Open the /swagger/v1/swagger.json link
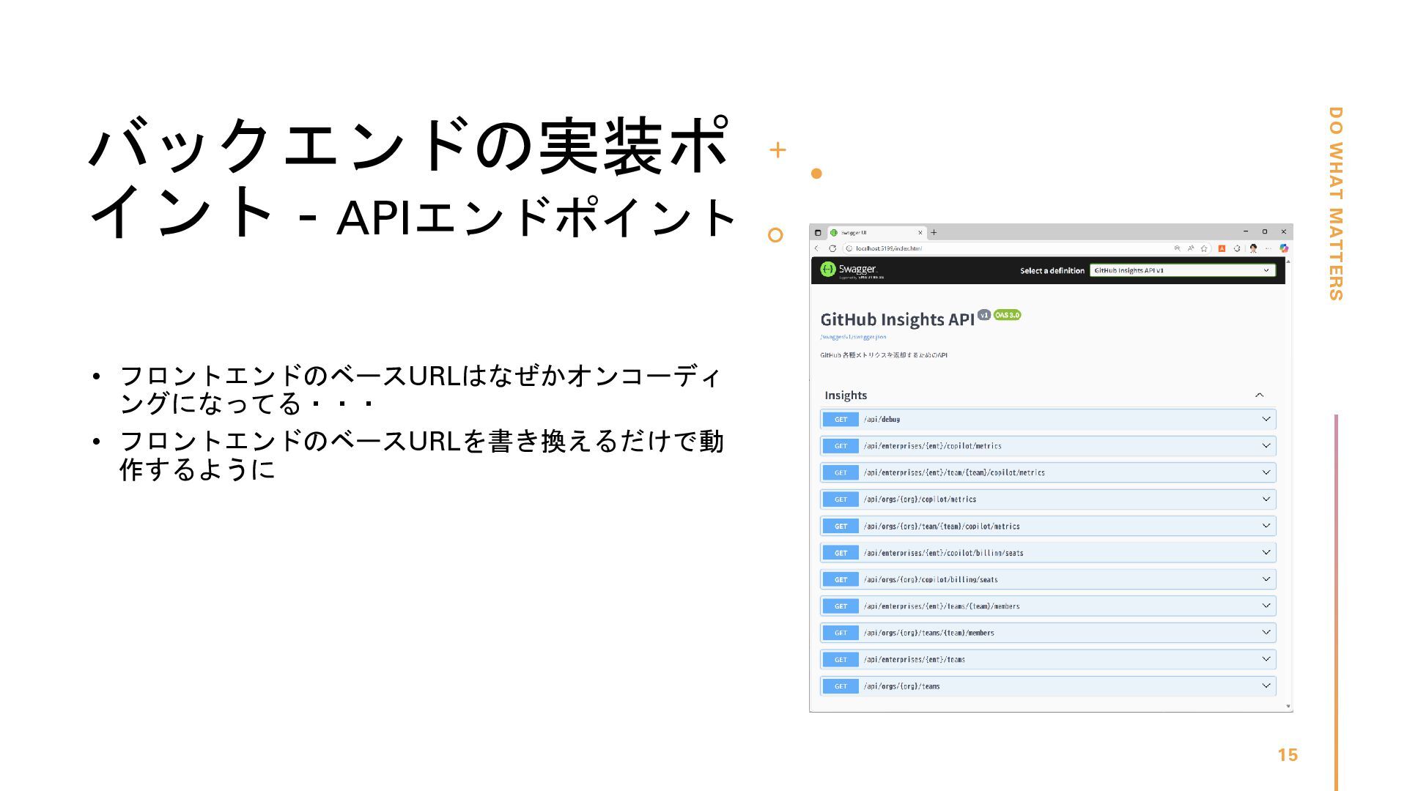This screenshot has width=1407, height=791. click(x=853, y=337)
